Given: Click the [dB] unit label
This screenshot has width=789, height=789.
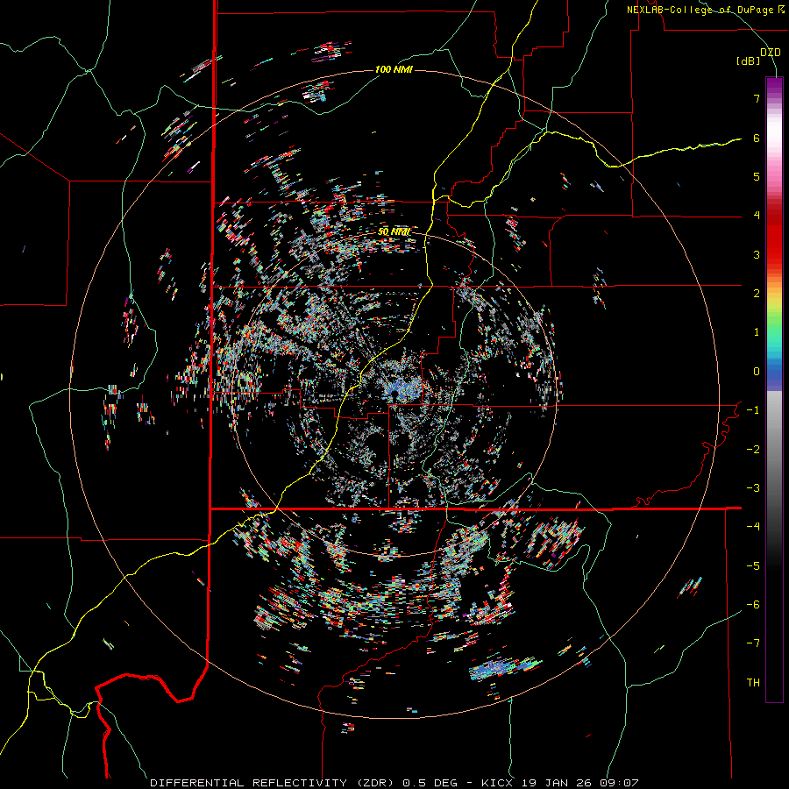Looking at the screenshot, I should click(x=749, y=61).
